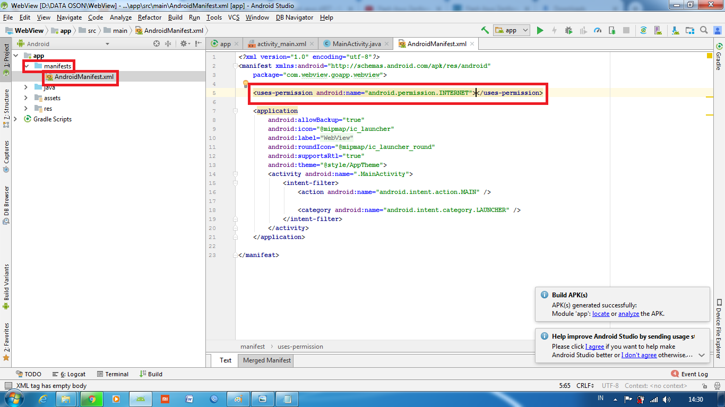The height and width of the screenshot is (407, 725).
Task: Toggle the Logcat tool window button
Action: pyautogui.click(x=68, y=374)
